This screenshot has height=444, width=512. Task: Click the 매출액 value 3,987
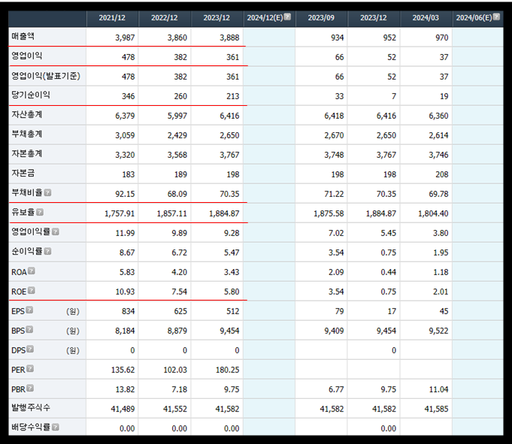point(125,38)
